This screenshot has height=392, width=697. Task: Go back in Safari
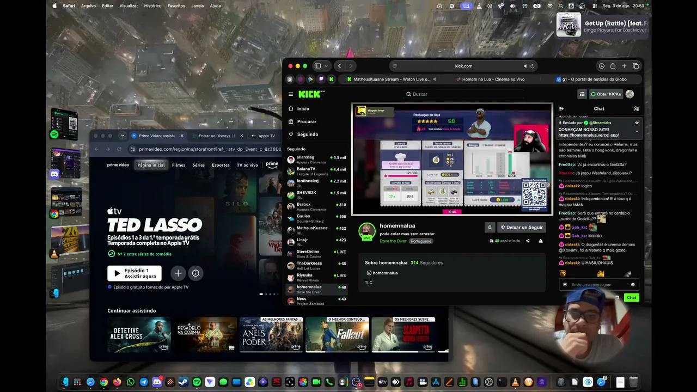[339, 66]
